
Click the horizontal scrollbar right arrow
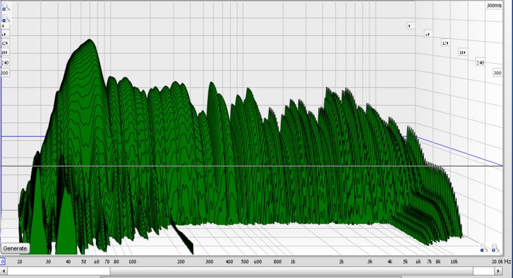coord(498,271)
